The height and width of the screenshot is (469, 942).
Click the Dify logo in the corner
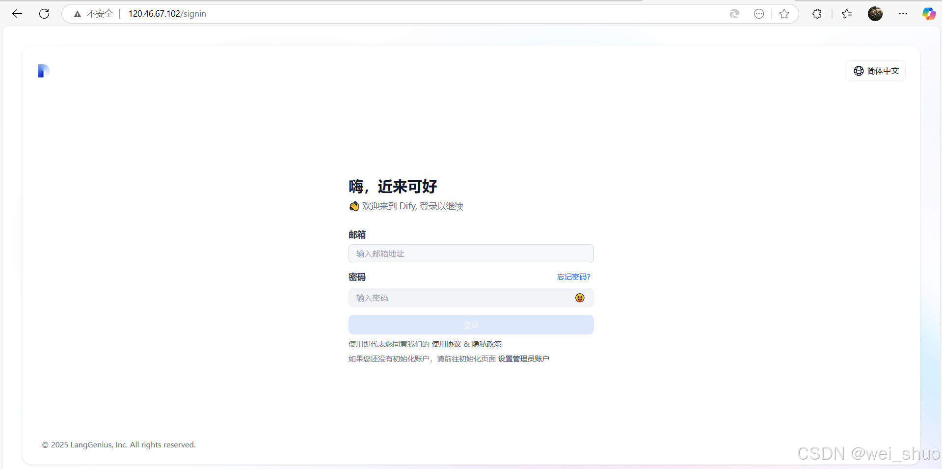(x=43, y=71)
